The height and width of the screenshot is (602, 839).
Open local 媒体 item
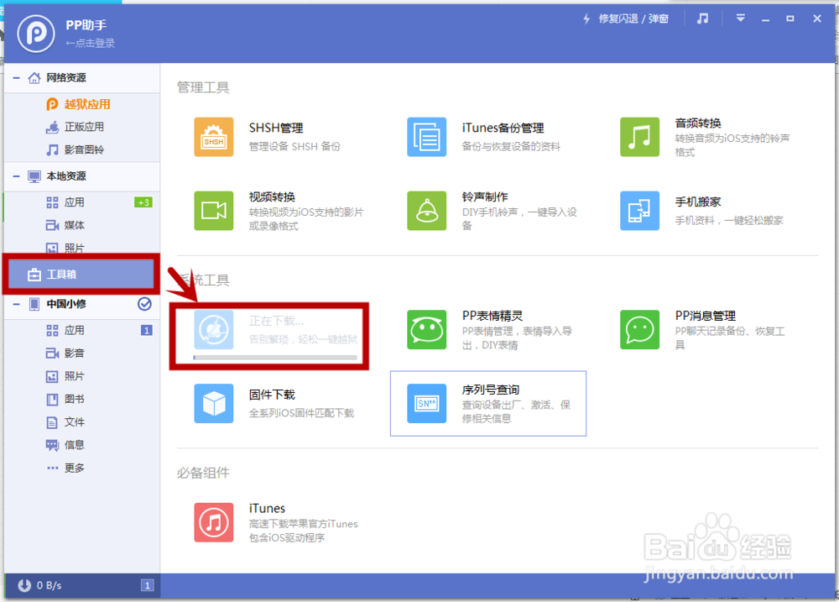click(75, 226)
